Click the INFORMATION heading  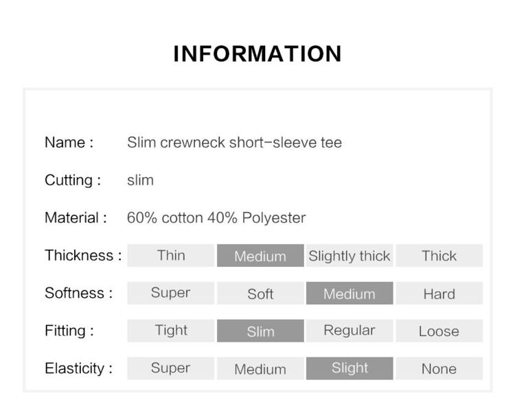(x=257, y=54)
